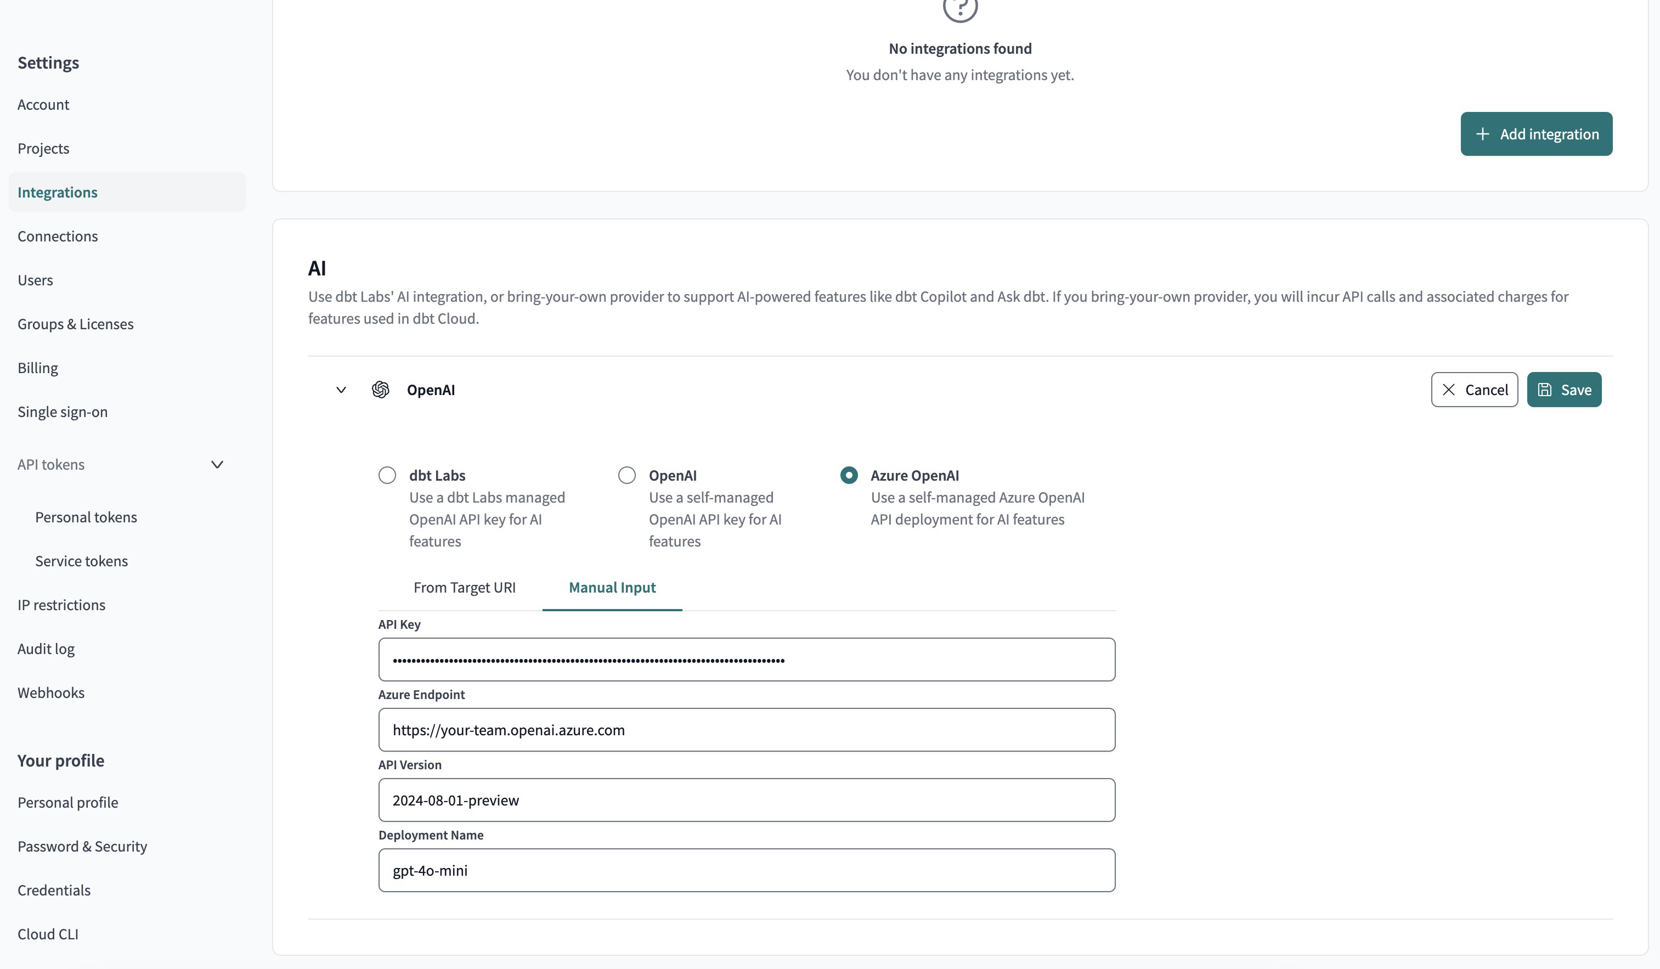Go to IP restrictions
1660x969 pixels.
click(61, 605)
